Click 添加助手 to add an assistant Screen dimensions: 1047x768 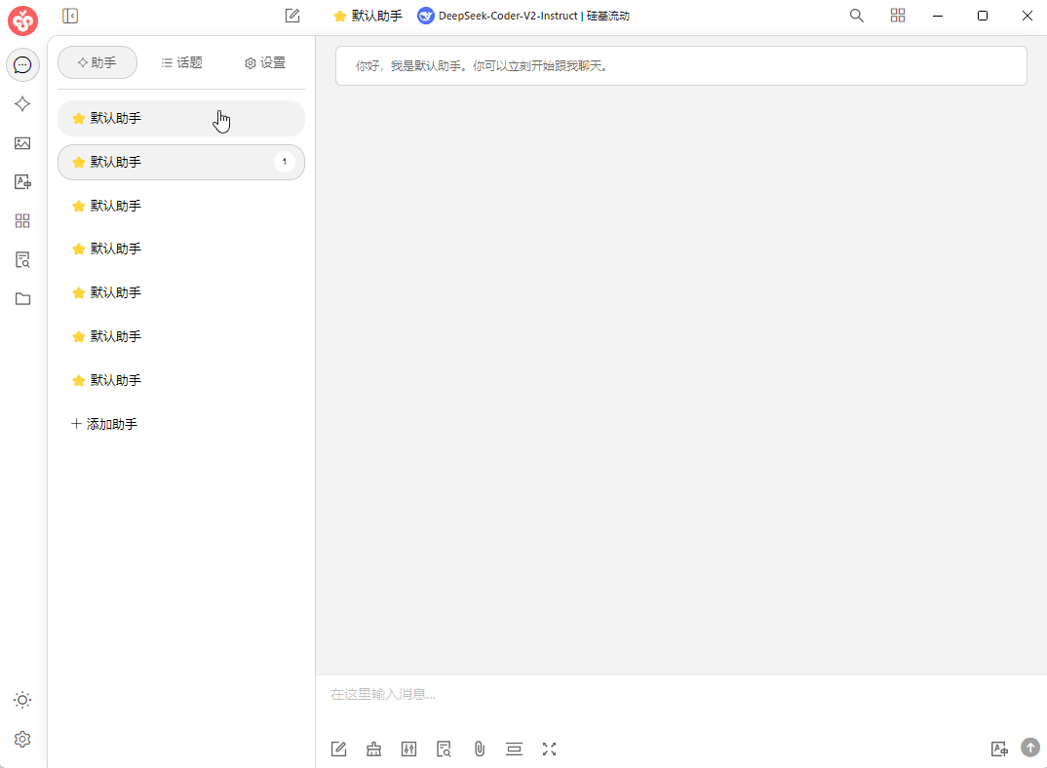tap(104, 424)
